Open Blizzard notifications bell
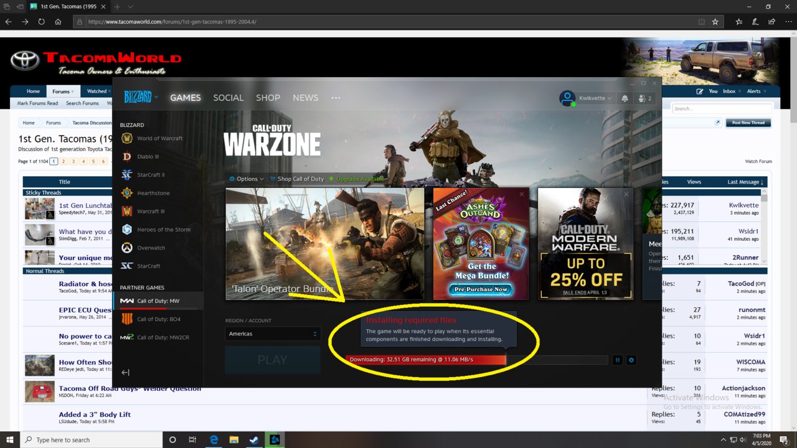This screenshot has width=797, height=448. coord(625,98)
